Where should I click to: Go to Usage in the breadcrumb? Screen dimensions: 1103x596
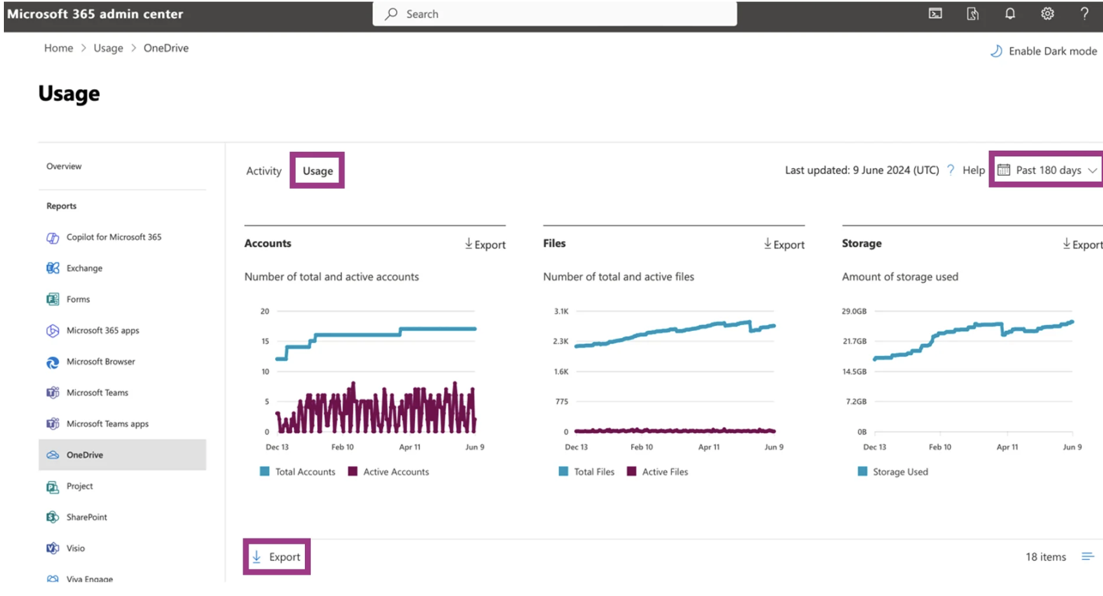click(x=108, y=48)
